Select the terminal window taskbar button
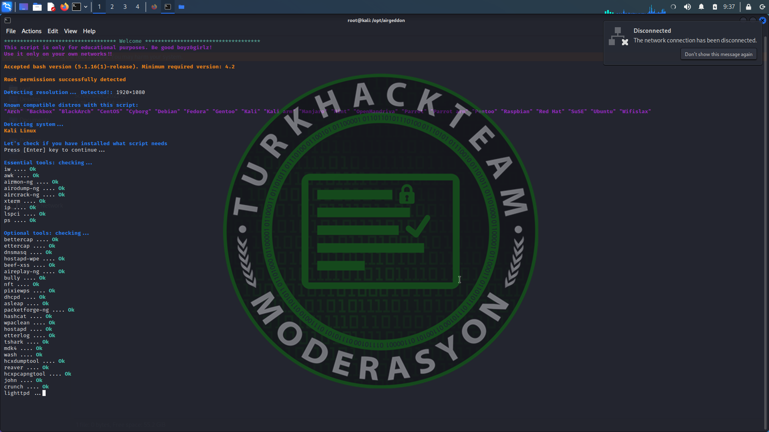 (x=168, y=7)
